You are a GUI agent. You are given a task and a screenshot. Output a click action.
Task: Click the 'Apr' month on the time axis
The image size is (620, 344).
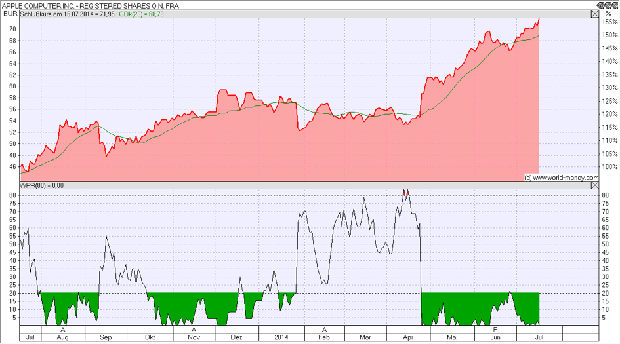point(408,337)
